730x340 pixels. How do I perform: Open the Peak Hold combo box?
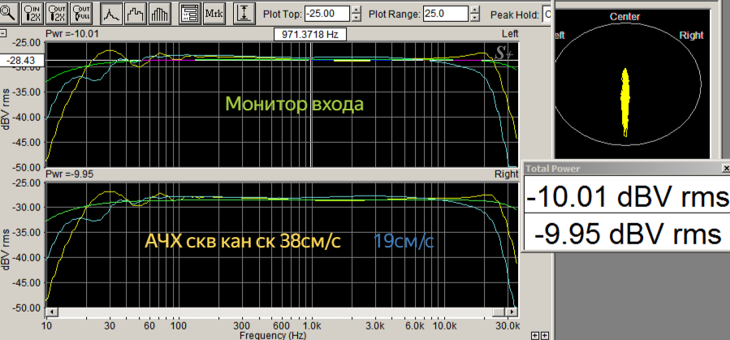(547, 14)
